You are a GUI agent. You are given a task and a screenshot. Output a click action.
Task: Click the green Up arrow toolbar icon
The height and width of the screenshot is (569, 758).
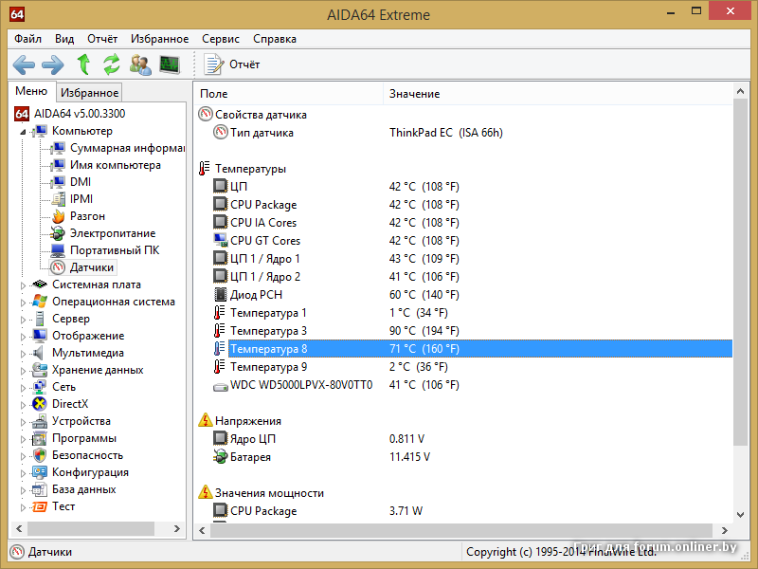click(83, 64)
